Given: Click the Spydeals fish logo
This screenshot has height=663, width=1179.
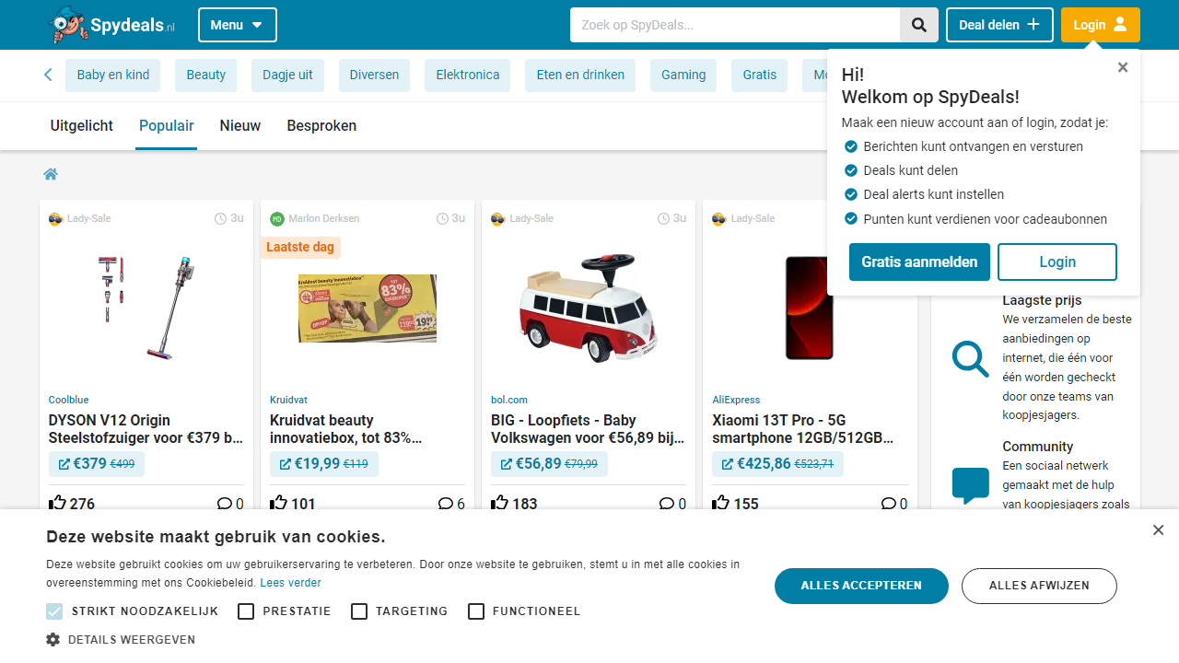Looking at the screenshot, I should (64, 24).
